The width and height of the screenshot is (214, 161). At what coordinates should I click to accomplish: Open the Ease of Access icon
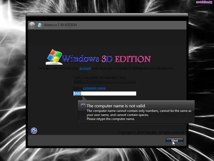[x=34, y=131]
